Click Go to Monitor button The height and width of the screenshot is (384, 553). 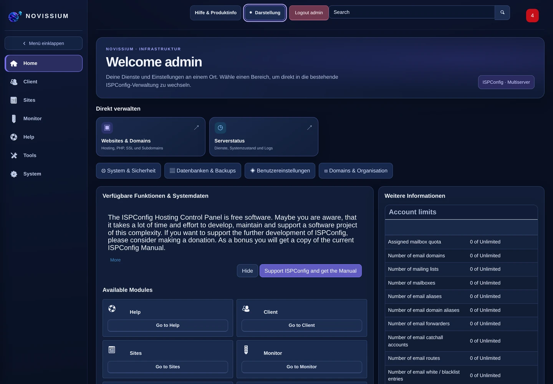pos(302,367)
